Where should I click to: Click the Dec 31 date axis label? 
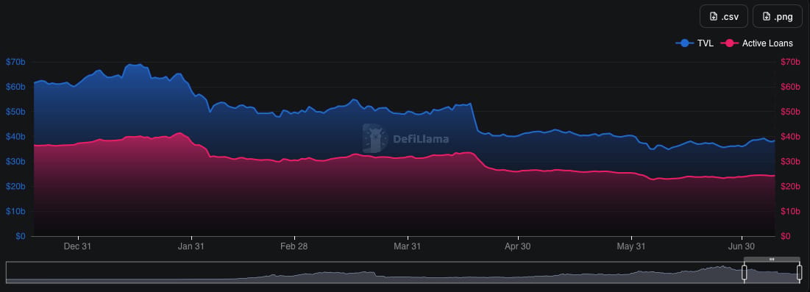77,246
